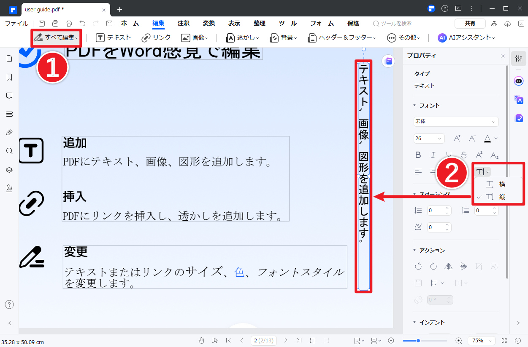Toggle superscript formatting
Screen dimensions: 528x347
[479, 155]
